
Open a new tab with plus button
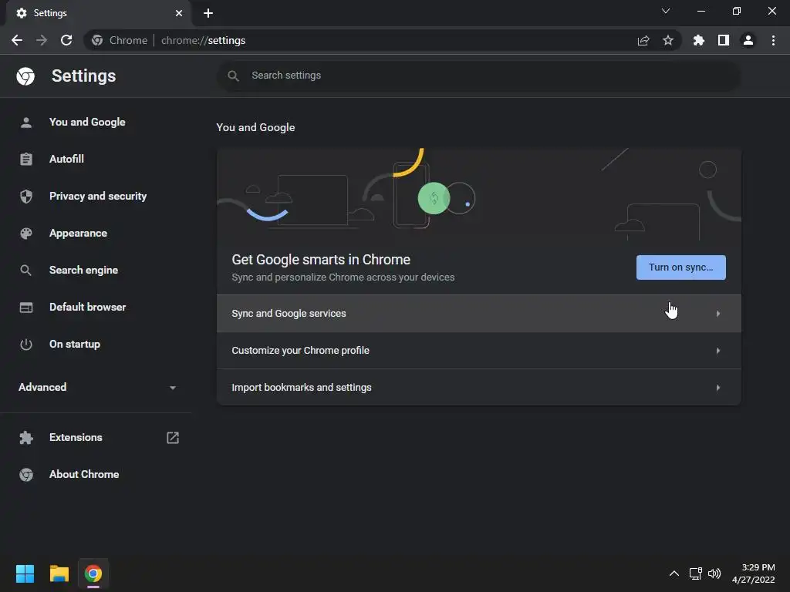208,13
